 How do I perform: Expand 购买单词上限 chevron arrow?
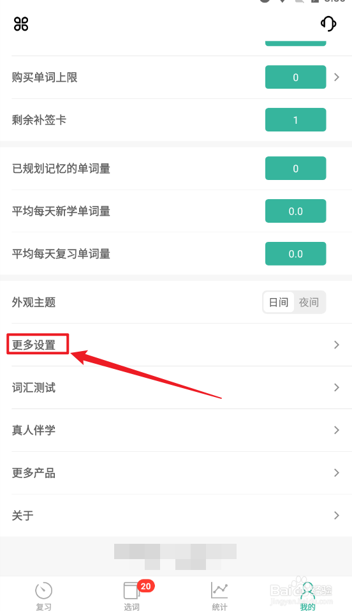pyautogui.click(x=336, y=77)
